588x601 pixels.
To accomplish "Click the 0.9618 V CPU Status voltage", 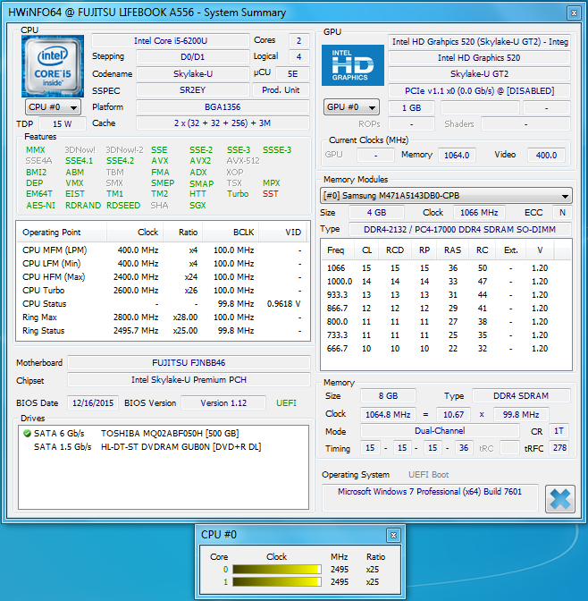I will 284,304.
